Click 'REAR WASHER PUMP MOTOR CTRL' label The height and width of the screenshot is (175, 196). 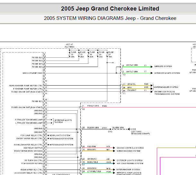[x=26, y=86]
